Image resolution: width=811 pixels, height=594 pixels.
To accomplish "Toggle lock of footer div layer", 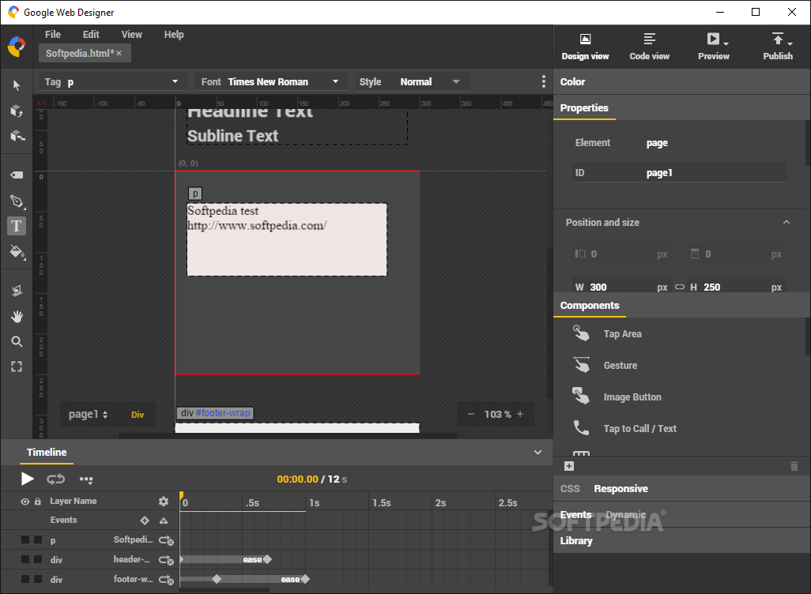I will coord(38,579).
